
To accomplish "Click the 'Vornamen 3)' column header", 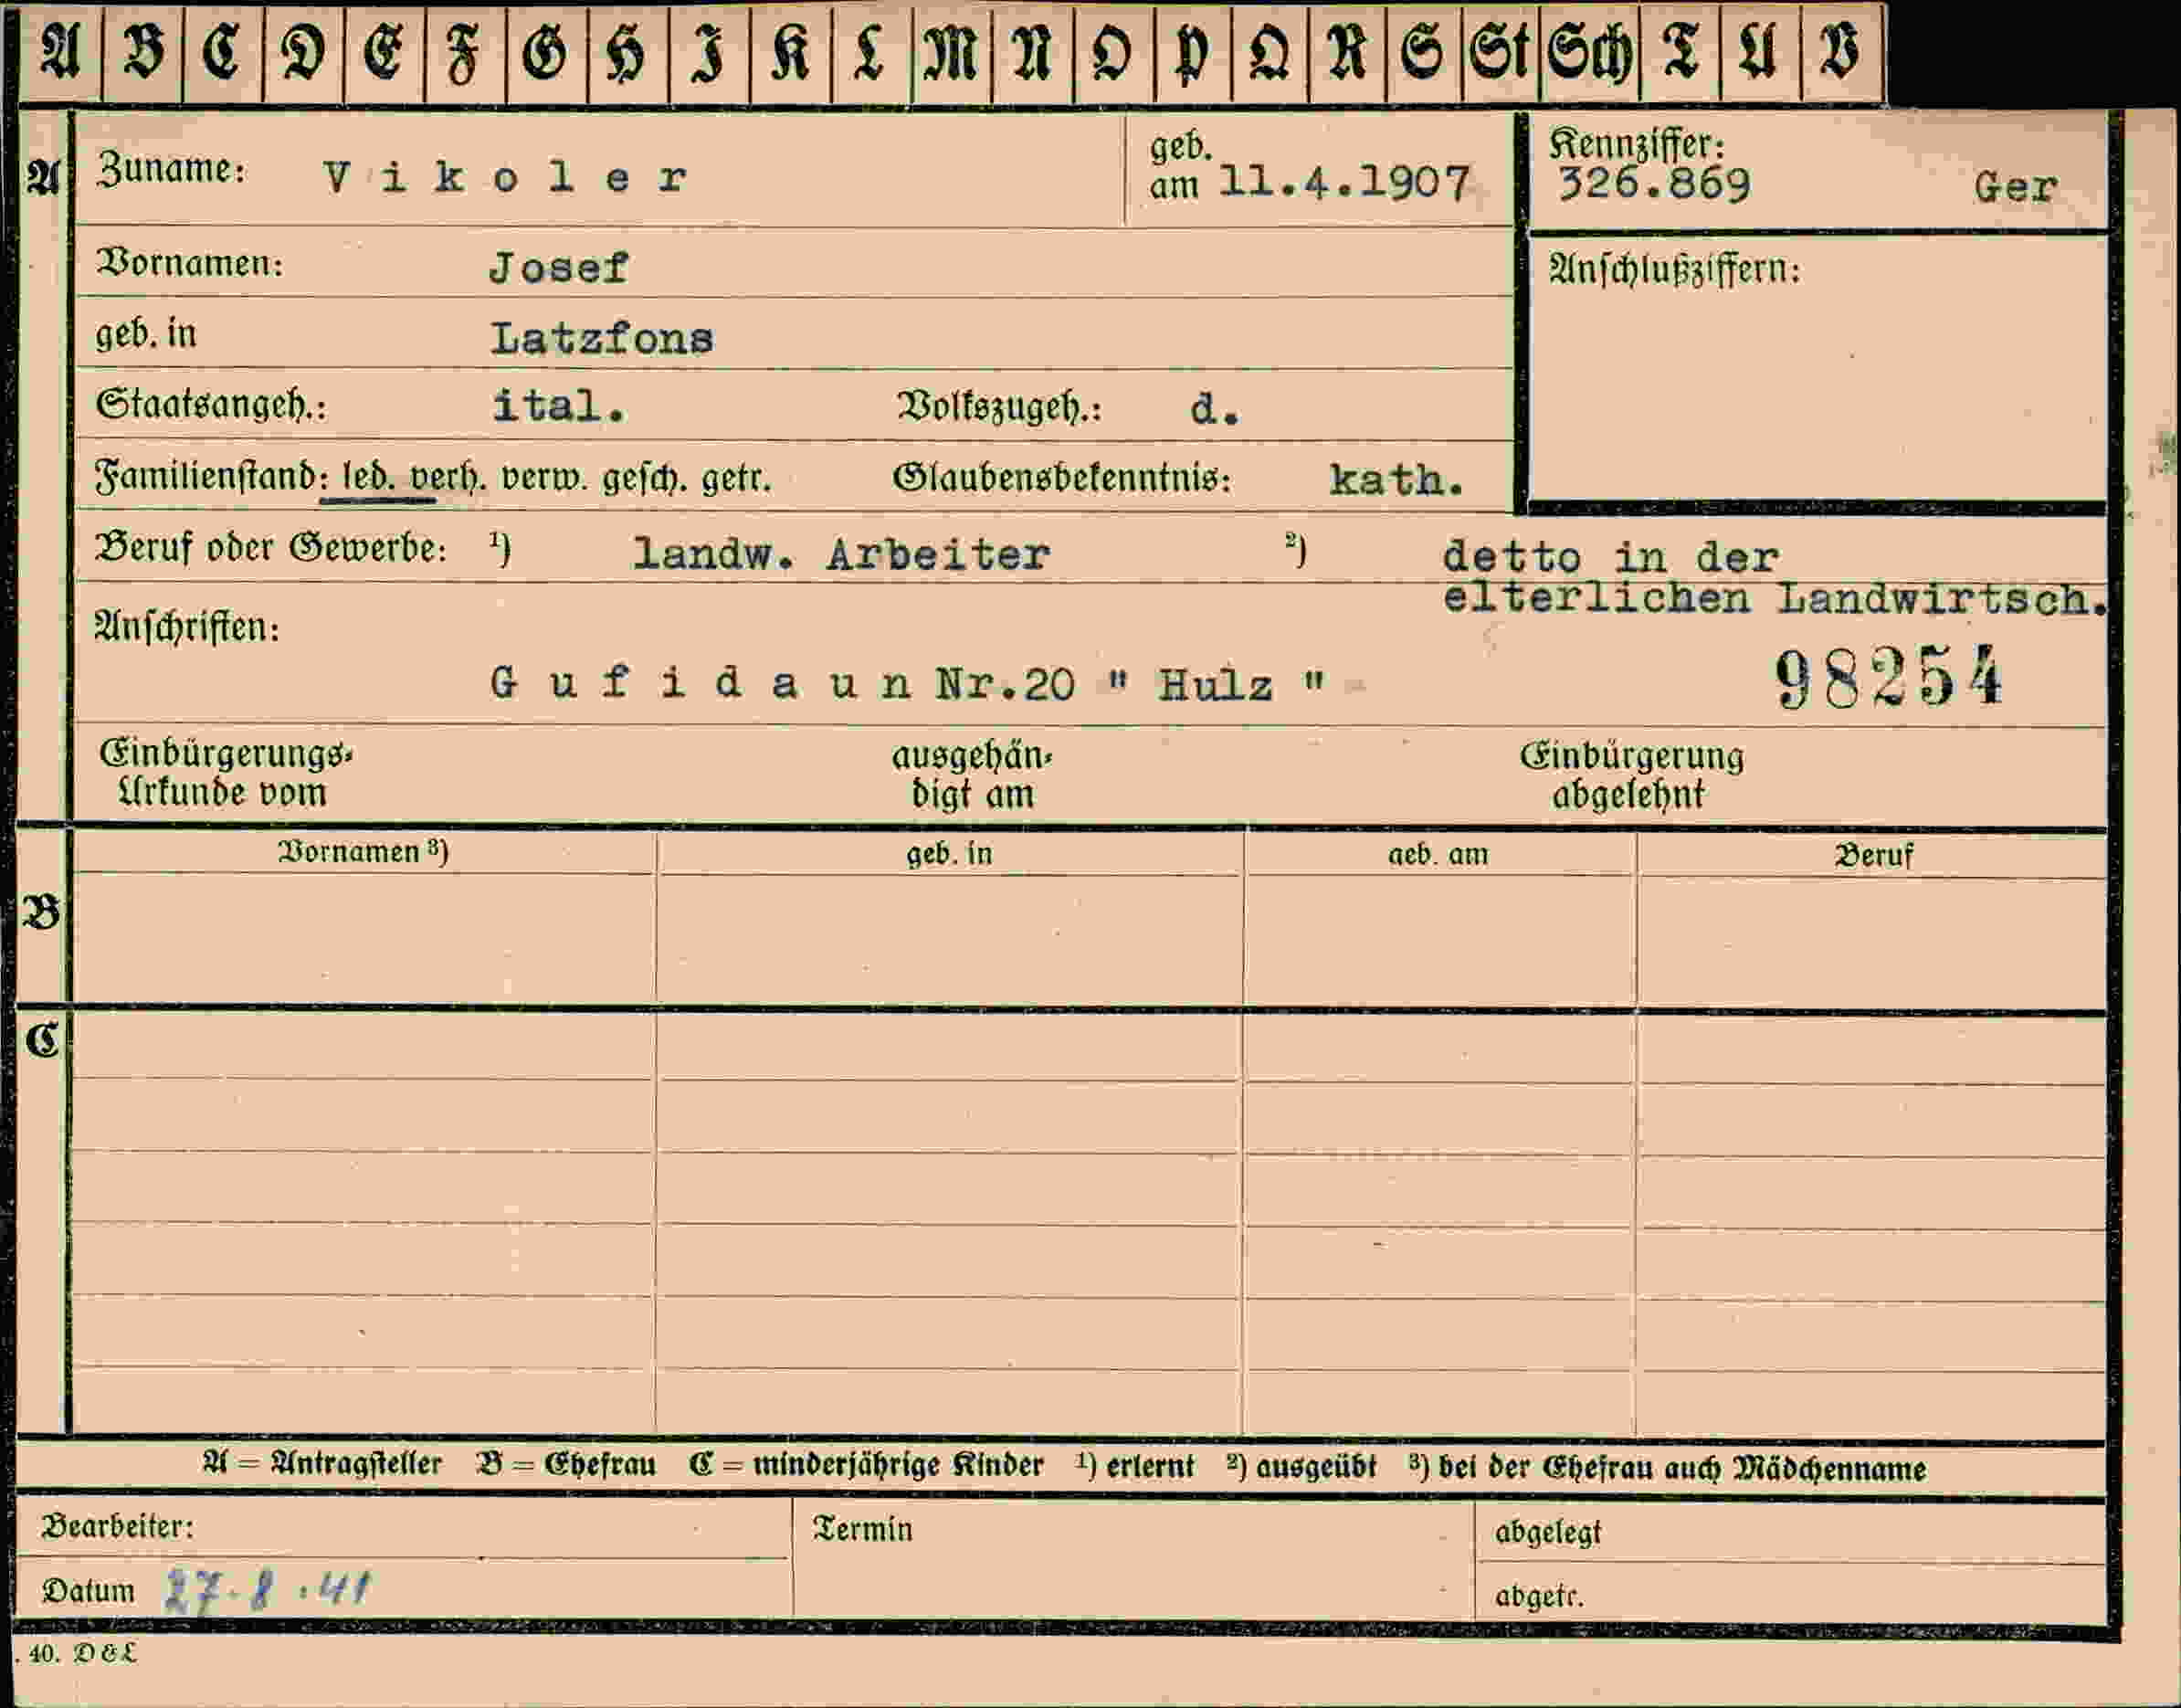I will [363, 851].
